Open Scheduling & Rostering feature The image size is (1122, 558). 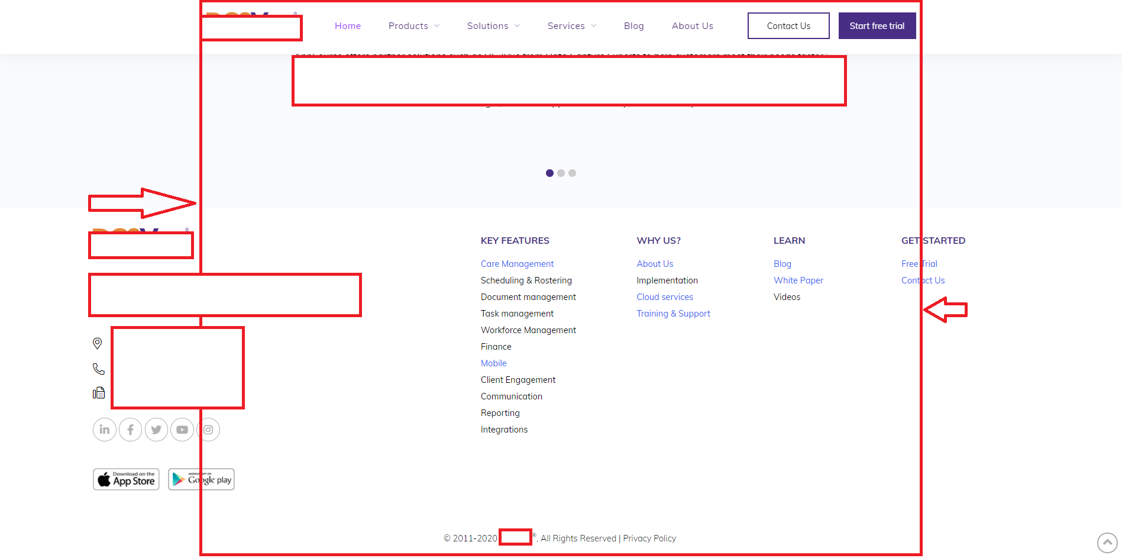pos(526,280)
